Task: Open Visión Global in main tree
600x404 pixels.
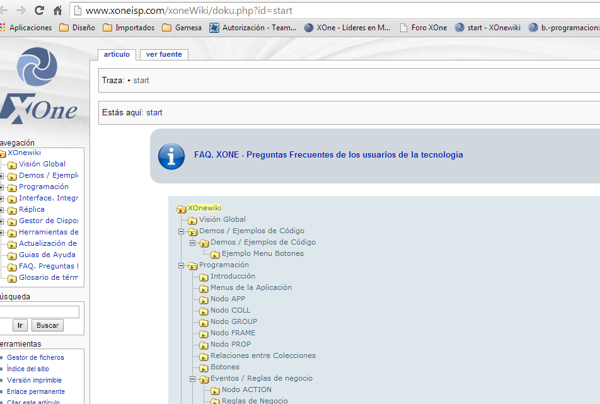Action: (x=222, y=219)
